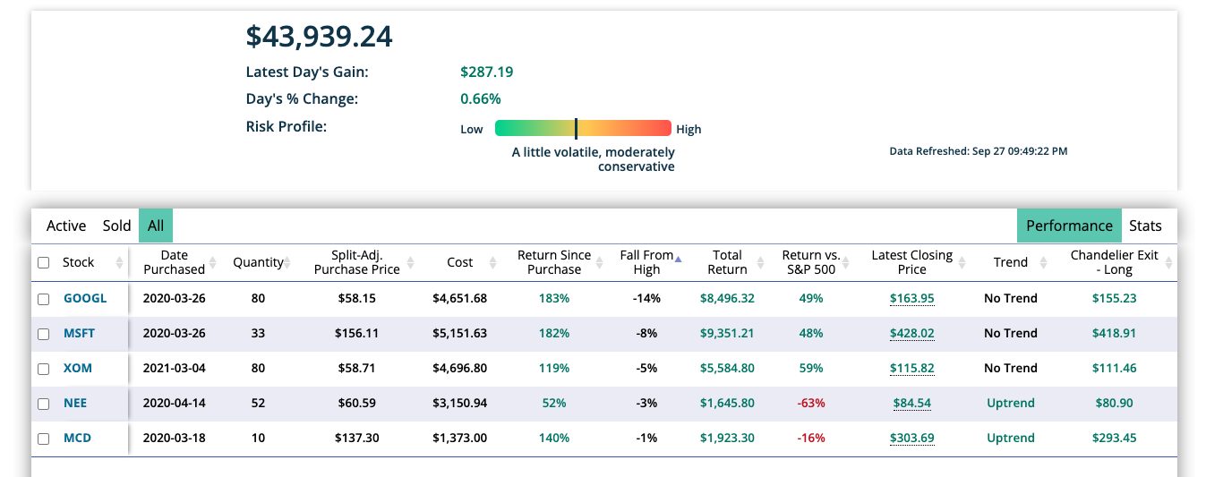This screenshot has width=1206, height=477.
Task: Click GOOGL No Trend label
Action: click(x=1011, y=298)
